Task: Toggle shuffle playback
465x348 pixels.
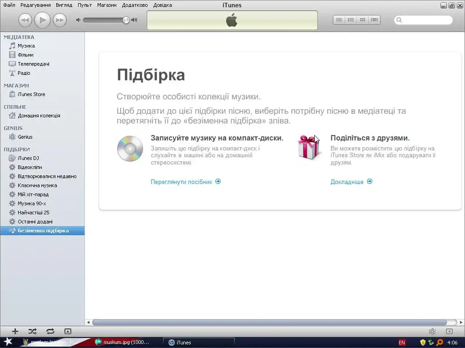Action: tap(32, 331)
